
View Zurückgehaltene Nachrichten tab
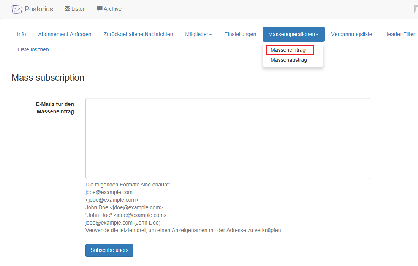[x=138, y=34]
